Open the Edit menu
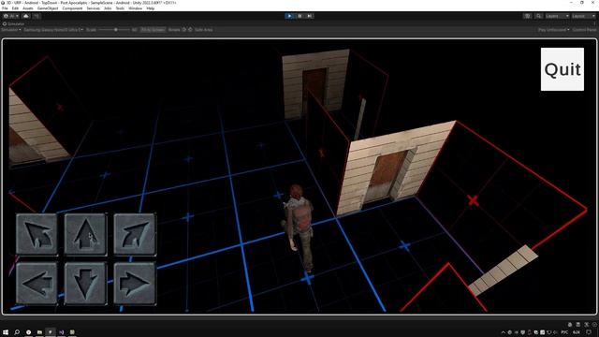Screen dimensions: 599x337 coord(15,8)
